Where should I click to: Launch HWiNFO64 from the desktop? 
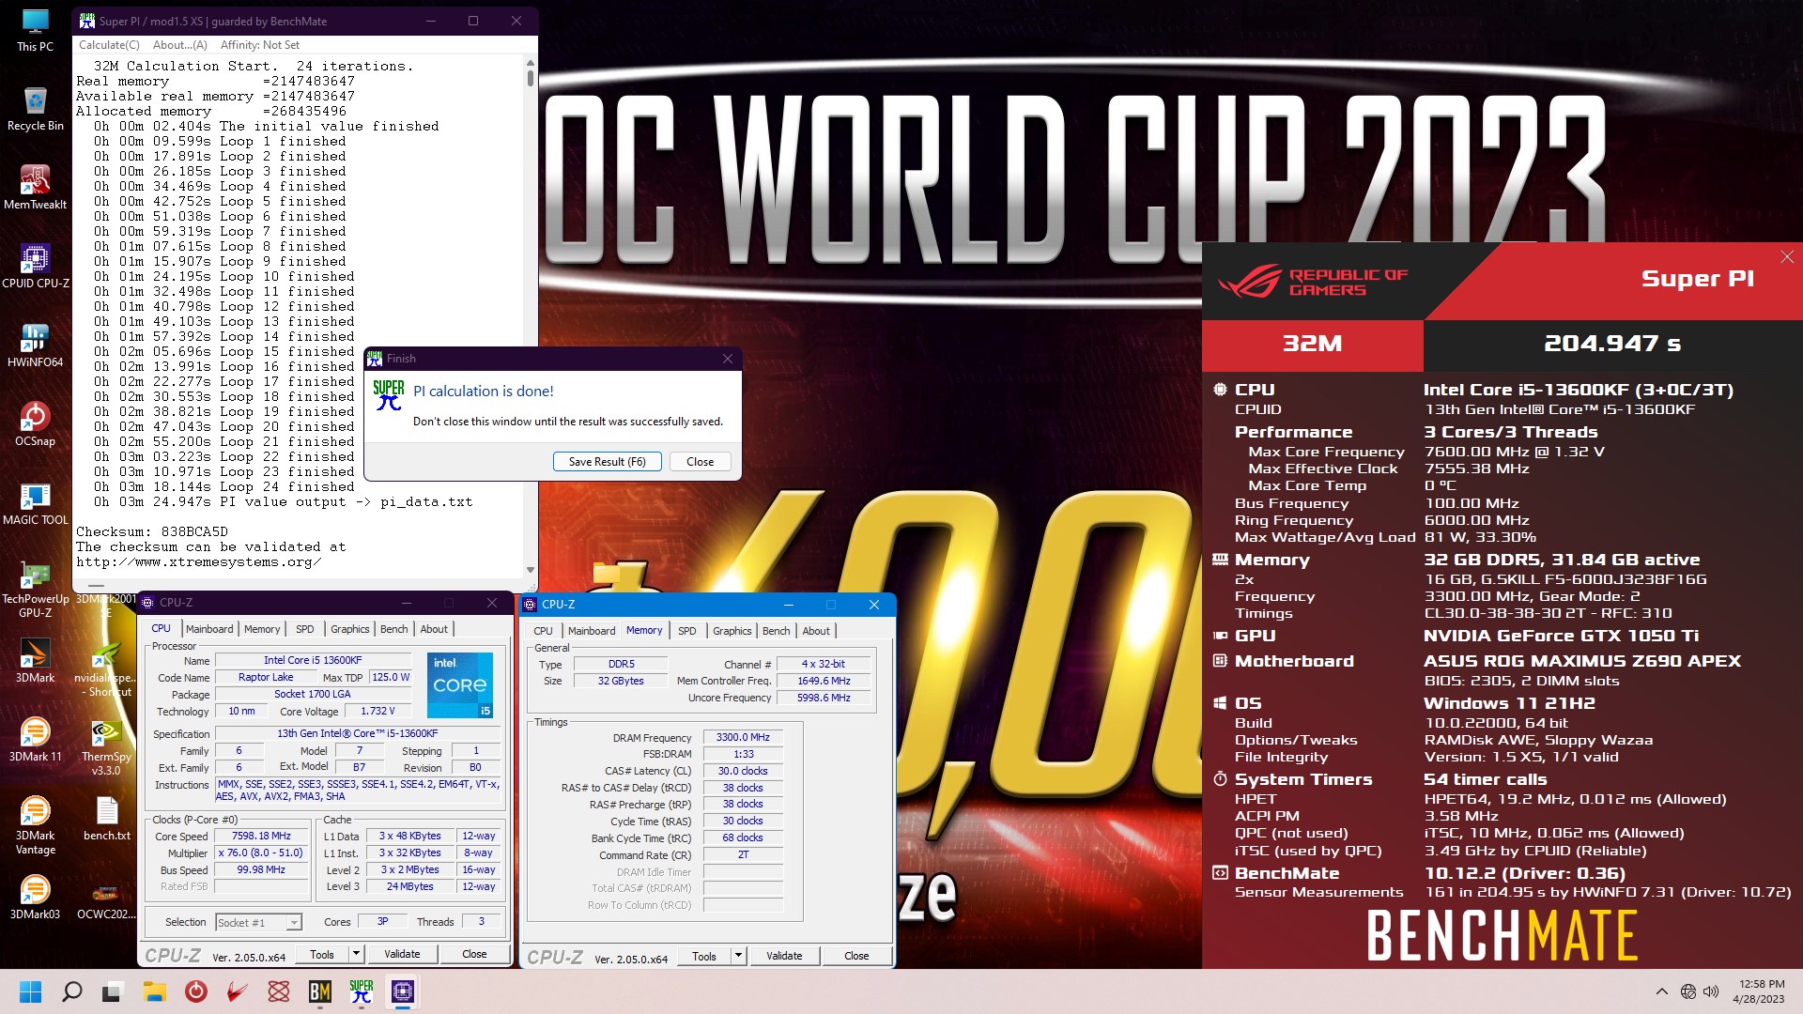tap(35, 346)
